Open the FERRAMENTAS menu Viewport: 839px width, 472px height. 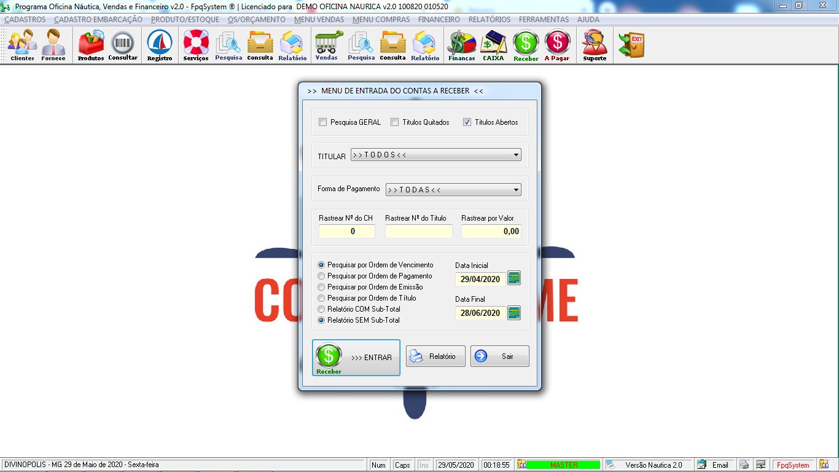click(x=544, y=20)
